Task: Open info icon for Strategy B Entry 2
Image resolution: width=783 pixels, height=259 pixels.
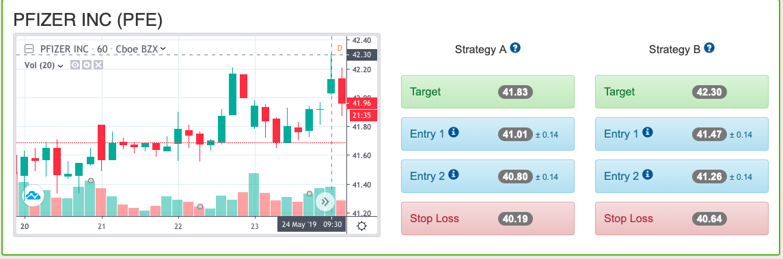Action: tap(647, 174)
